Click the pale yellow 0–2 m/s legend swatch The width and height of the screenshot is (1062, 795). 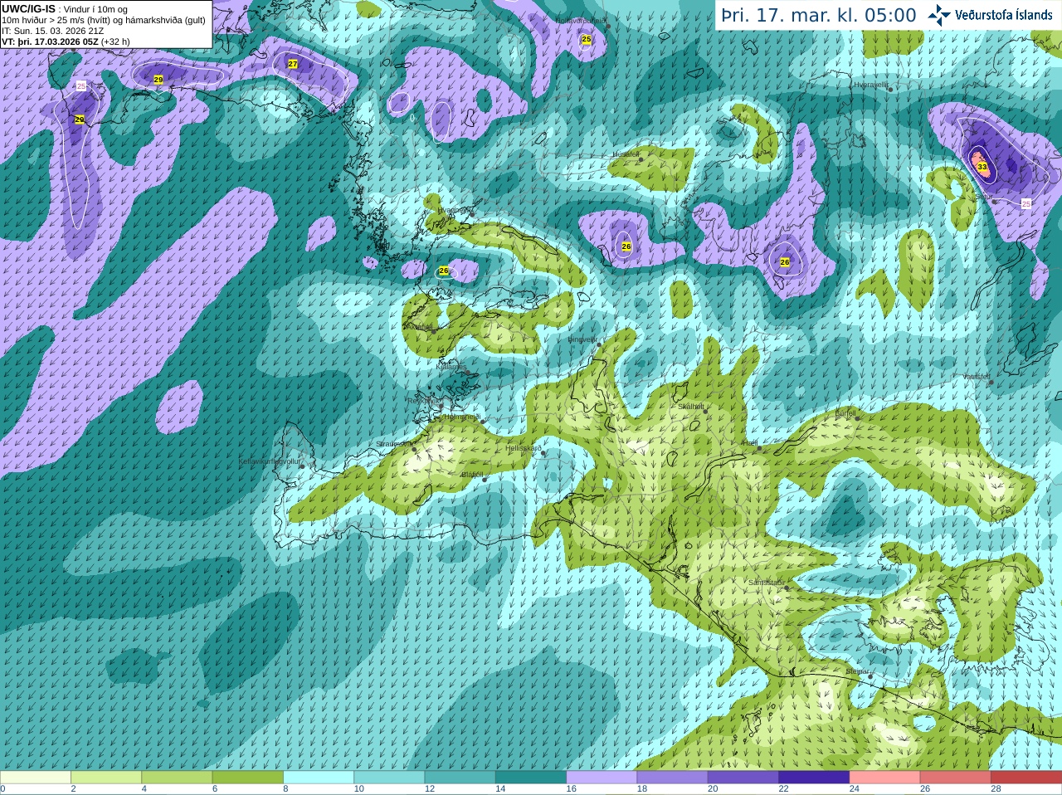36,778
